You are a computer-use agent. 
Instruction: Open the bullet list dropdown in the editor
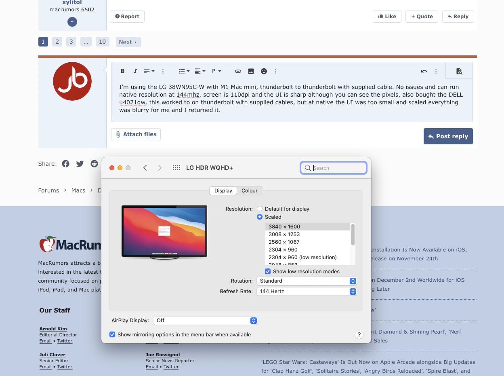pyautogui.click(x=184, y=71)
